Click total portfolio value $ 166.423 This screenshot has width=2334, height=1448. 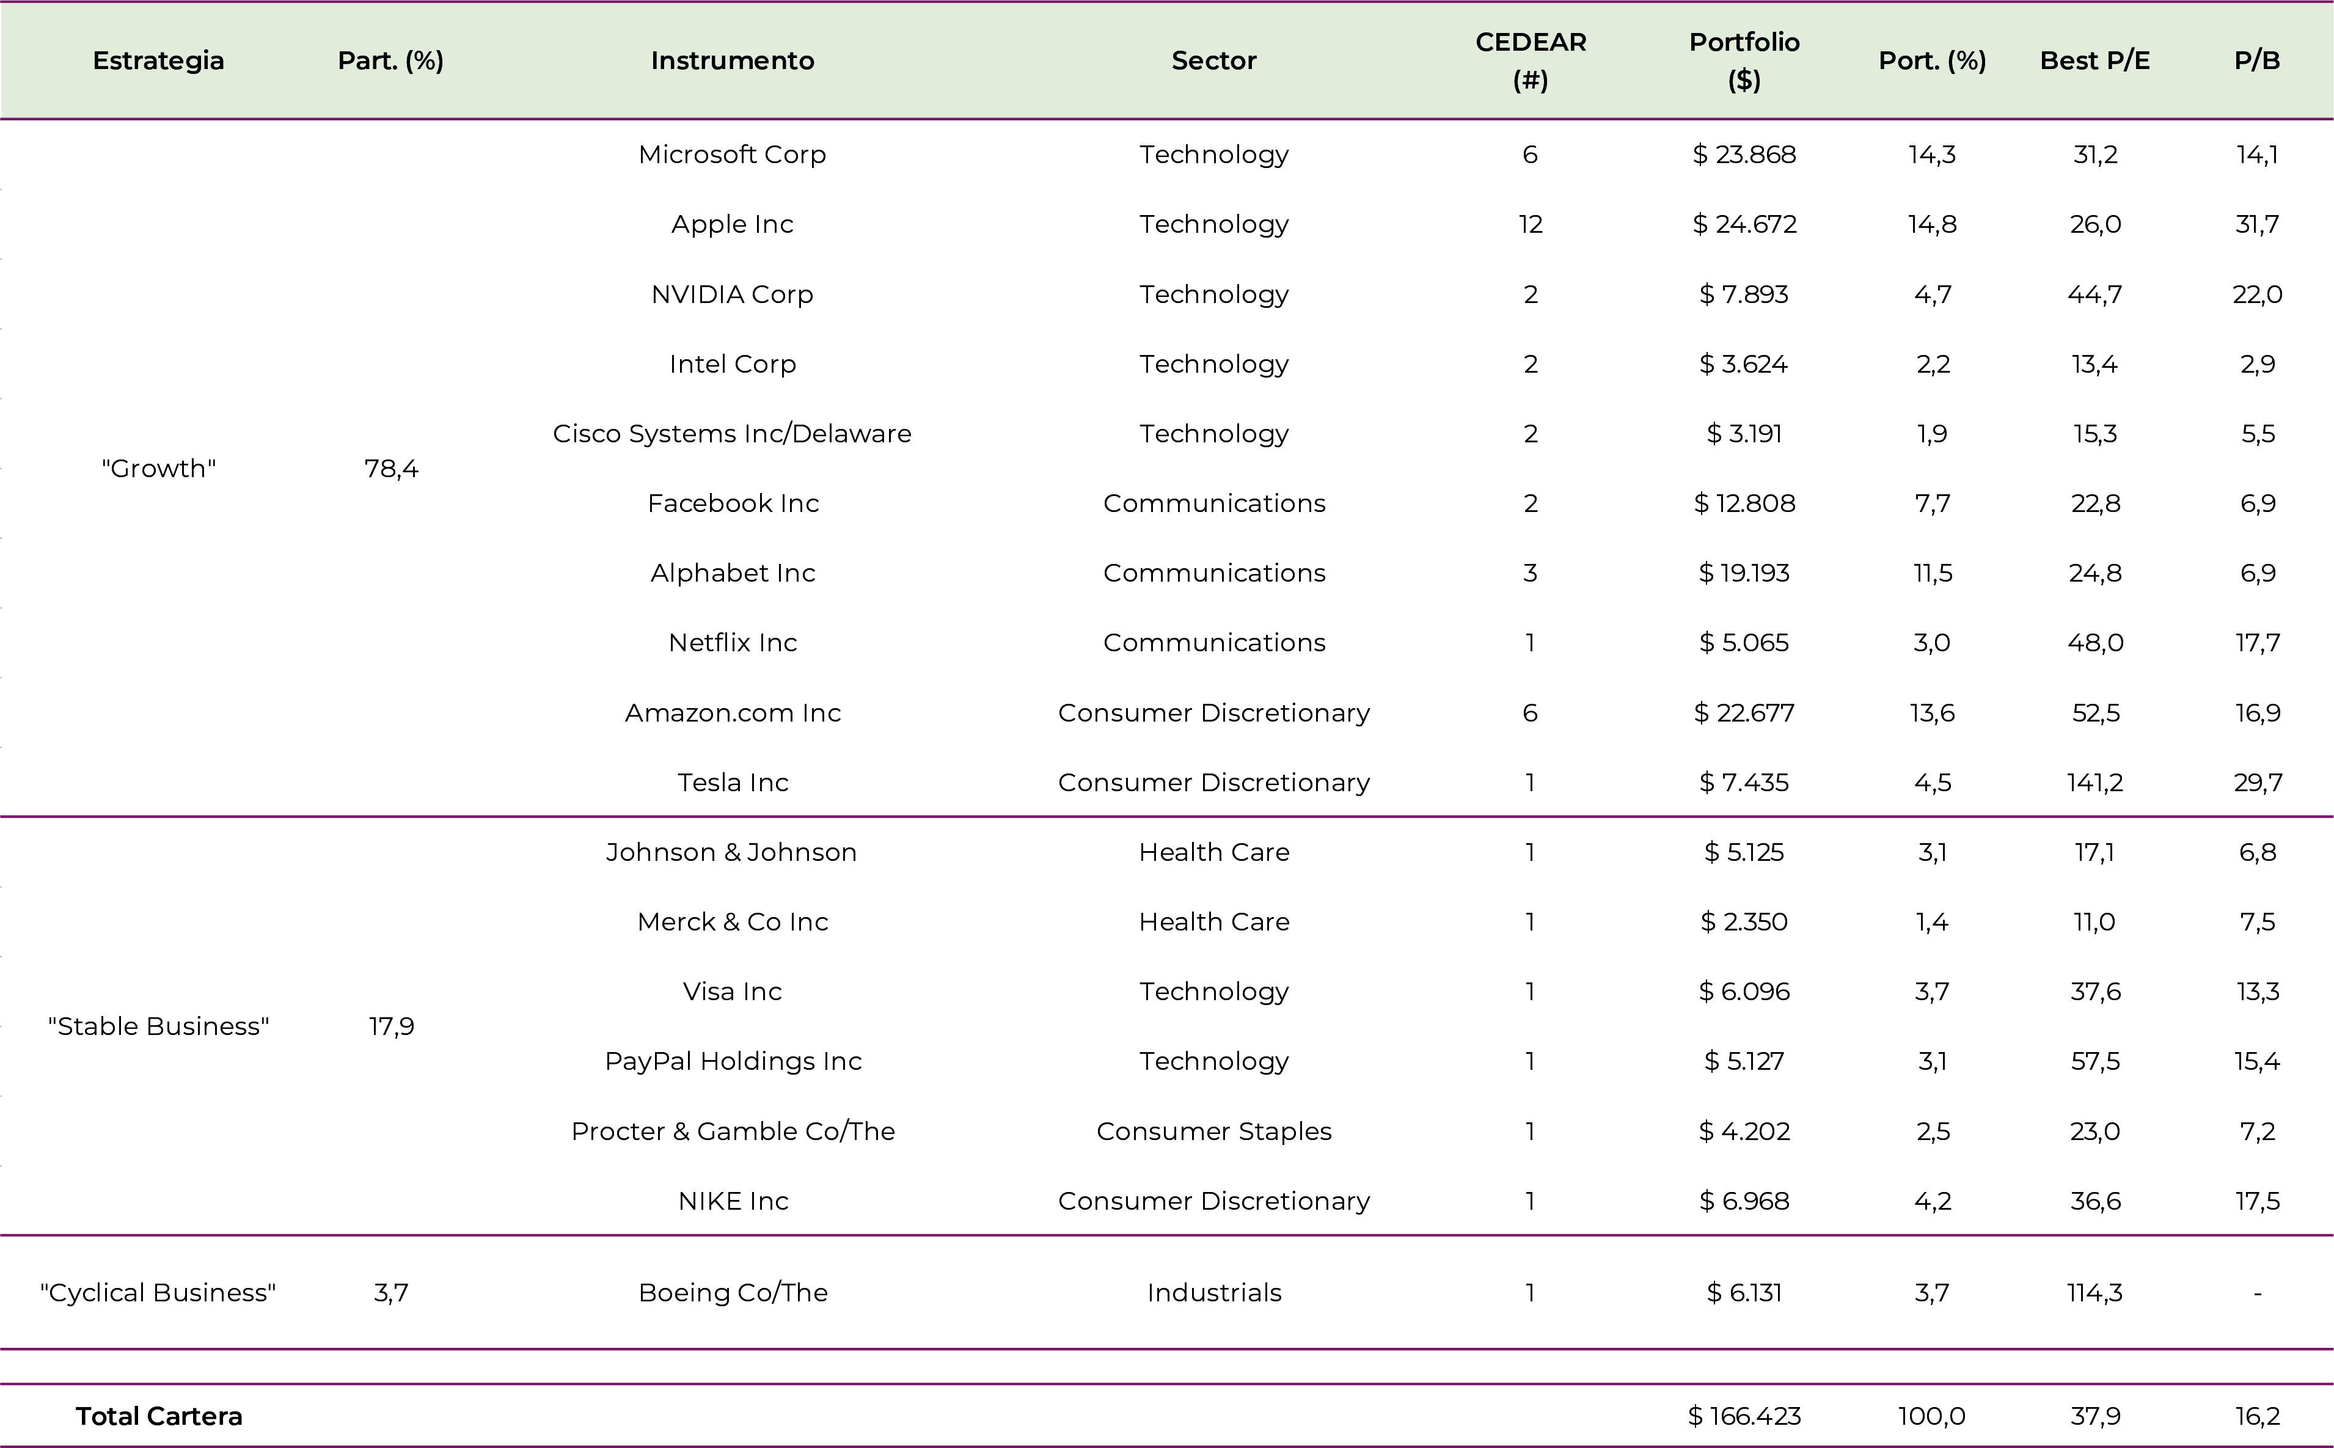[1744, 1416]
